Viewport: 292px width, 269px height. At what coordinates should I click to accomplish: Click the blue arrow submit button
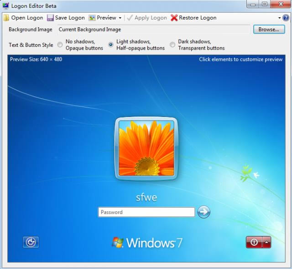point(203,212)
